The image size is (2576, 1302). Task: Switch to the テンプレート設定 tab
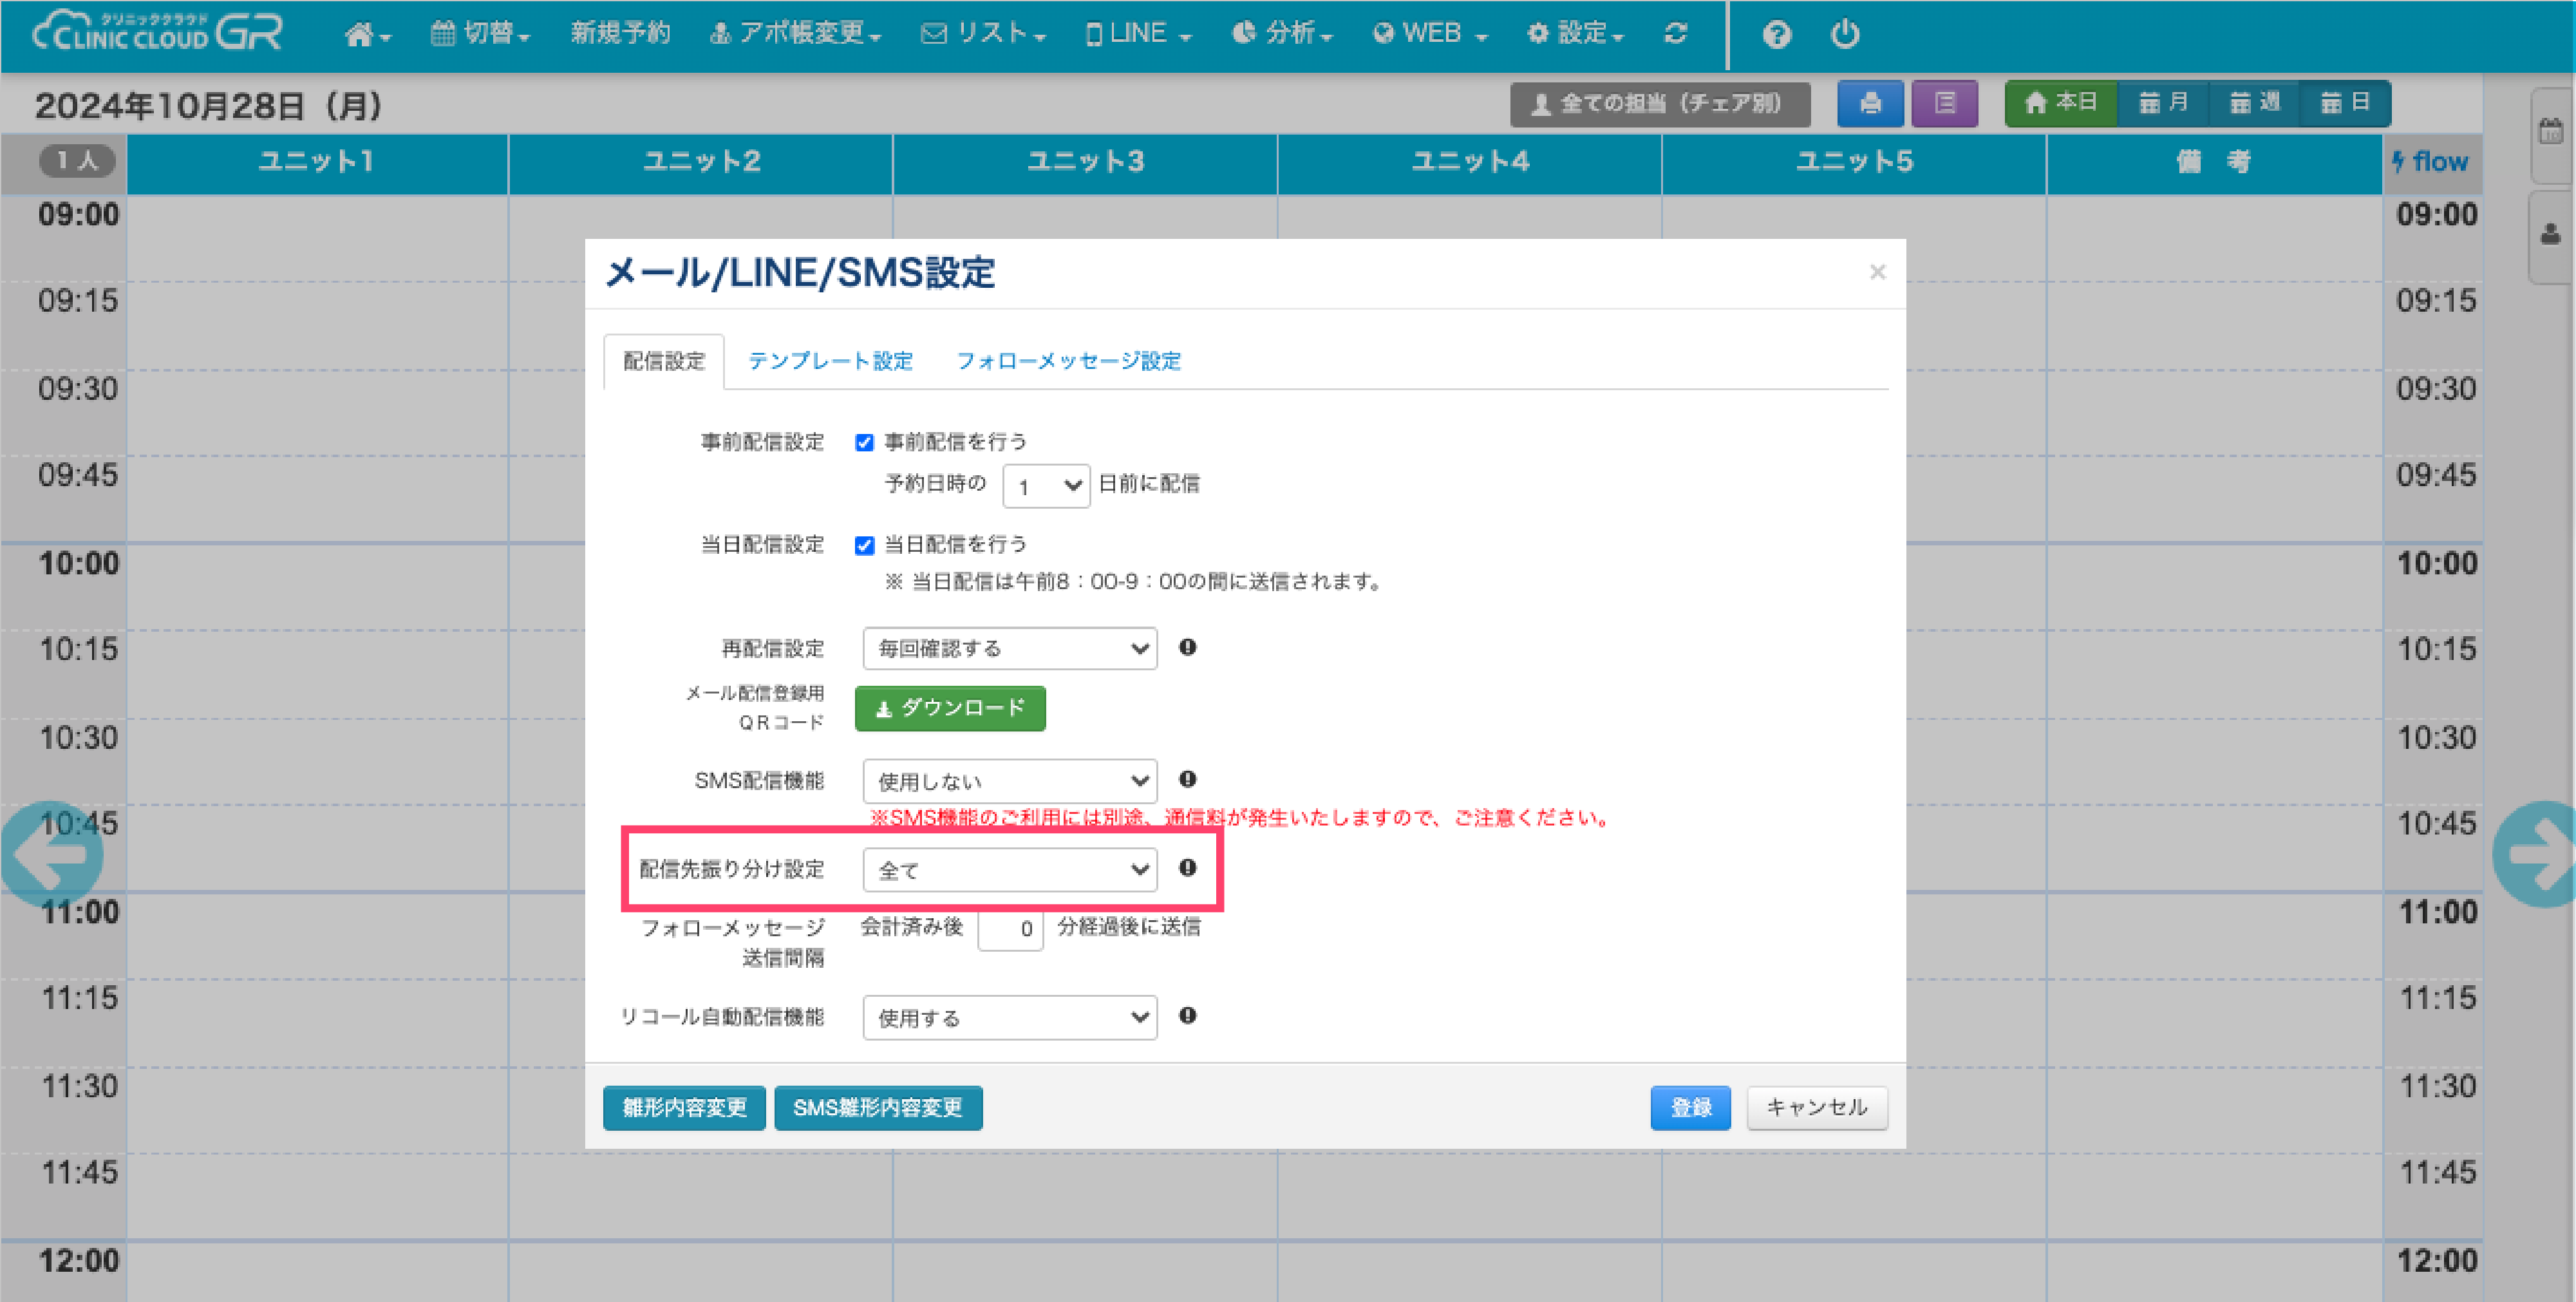[830, 361]
